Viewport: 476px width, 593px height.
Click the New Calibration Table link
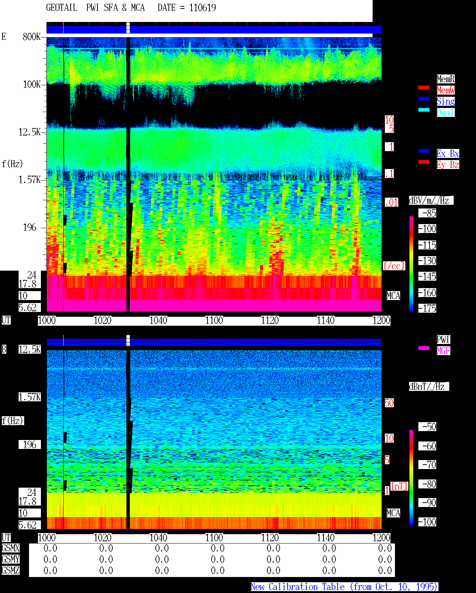coord(344,587)
